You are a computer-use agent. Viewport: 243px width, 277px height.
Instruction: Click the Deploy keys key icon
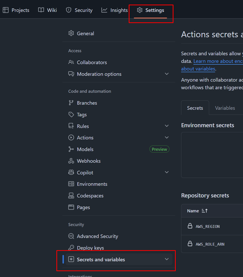[71, 248]
